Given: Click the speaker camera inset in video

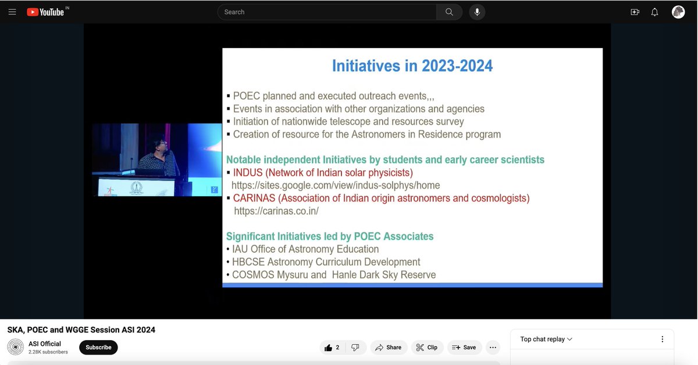Looking at the screenshot, I should click(x=156, y=160).
